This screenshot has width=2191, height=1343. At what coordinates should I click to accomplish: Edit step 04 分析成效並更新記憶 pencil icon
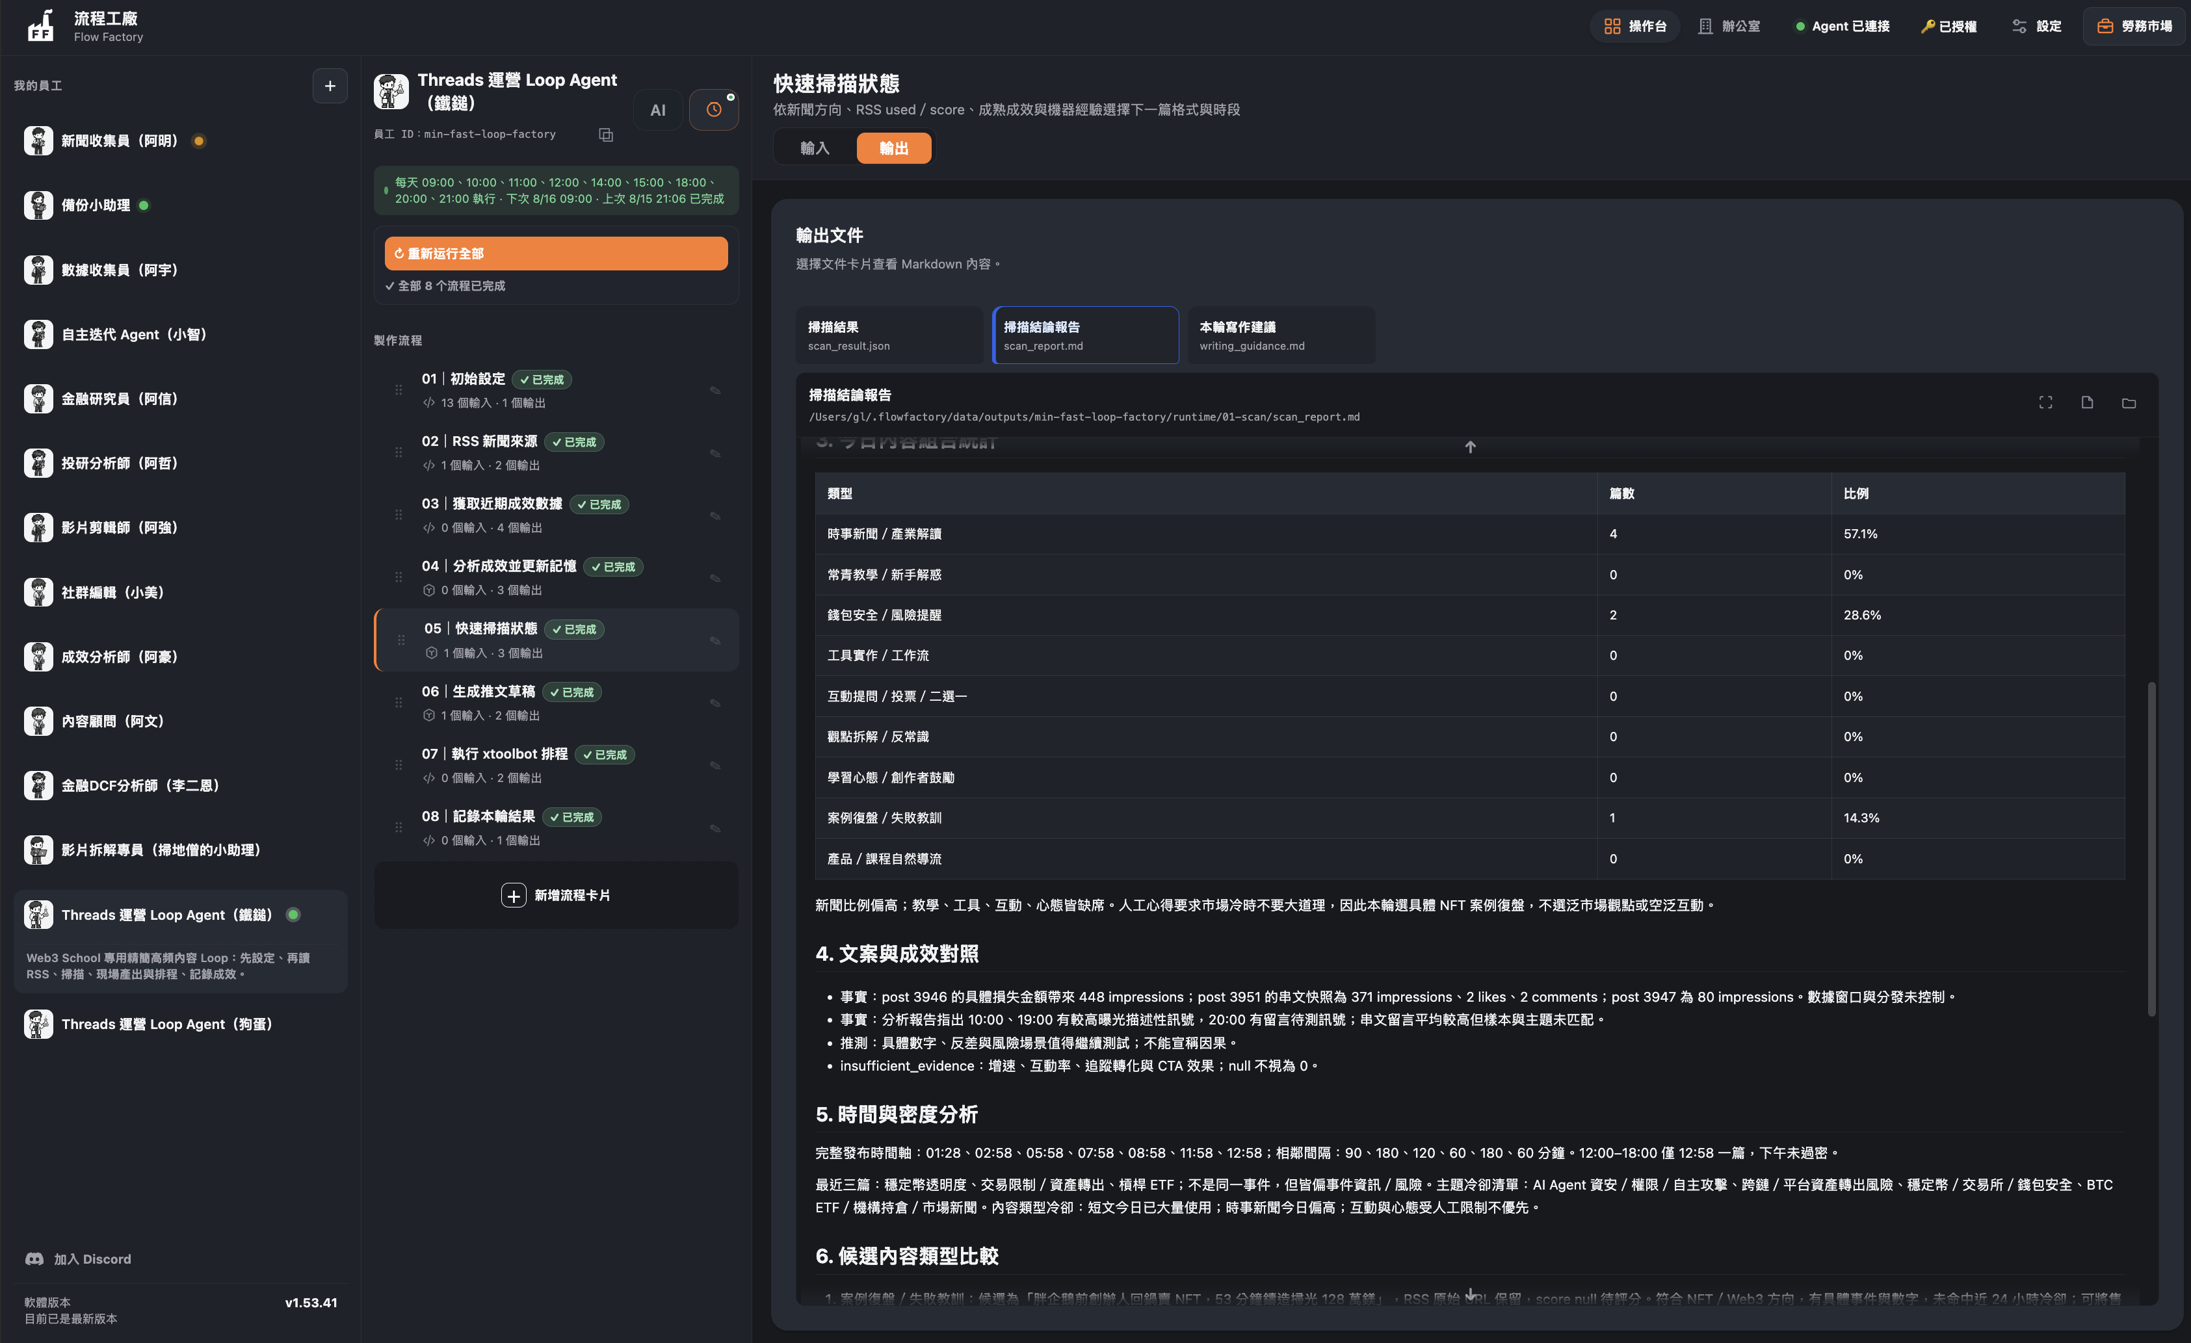tap(715, 578)
